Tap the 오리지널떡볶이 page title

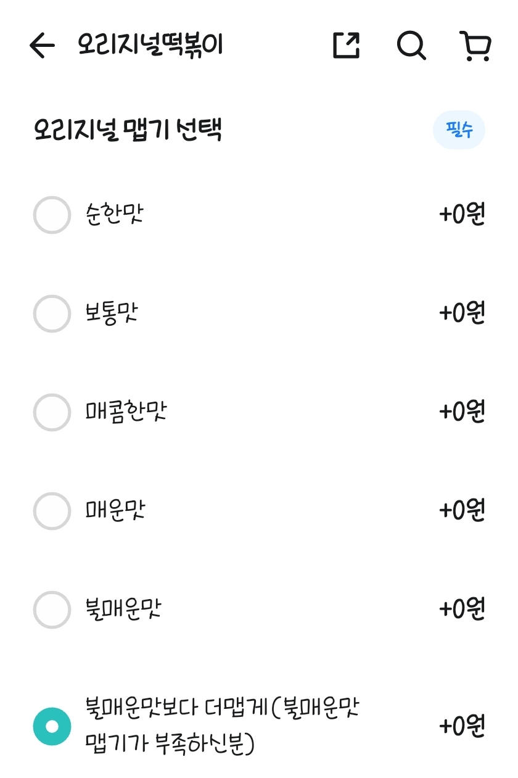click(x=150, y=46)
